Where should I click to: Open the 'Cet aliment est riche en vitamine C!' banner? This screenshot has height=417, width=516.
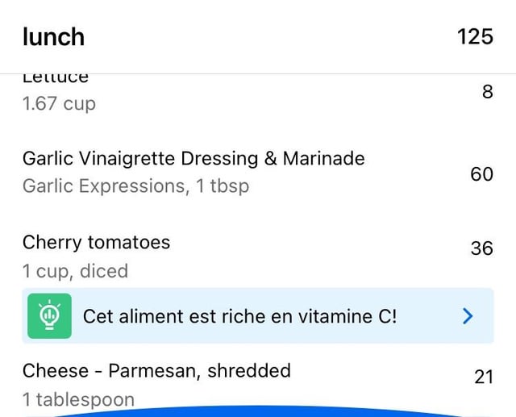click(258, 316)
